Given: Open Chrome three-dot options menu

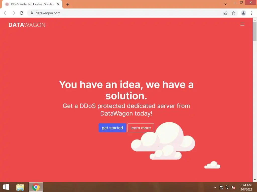Looking at the screenshot, I should tap(251, 13).
